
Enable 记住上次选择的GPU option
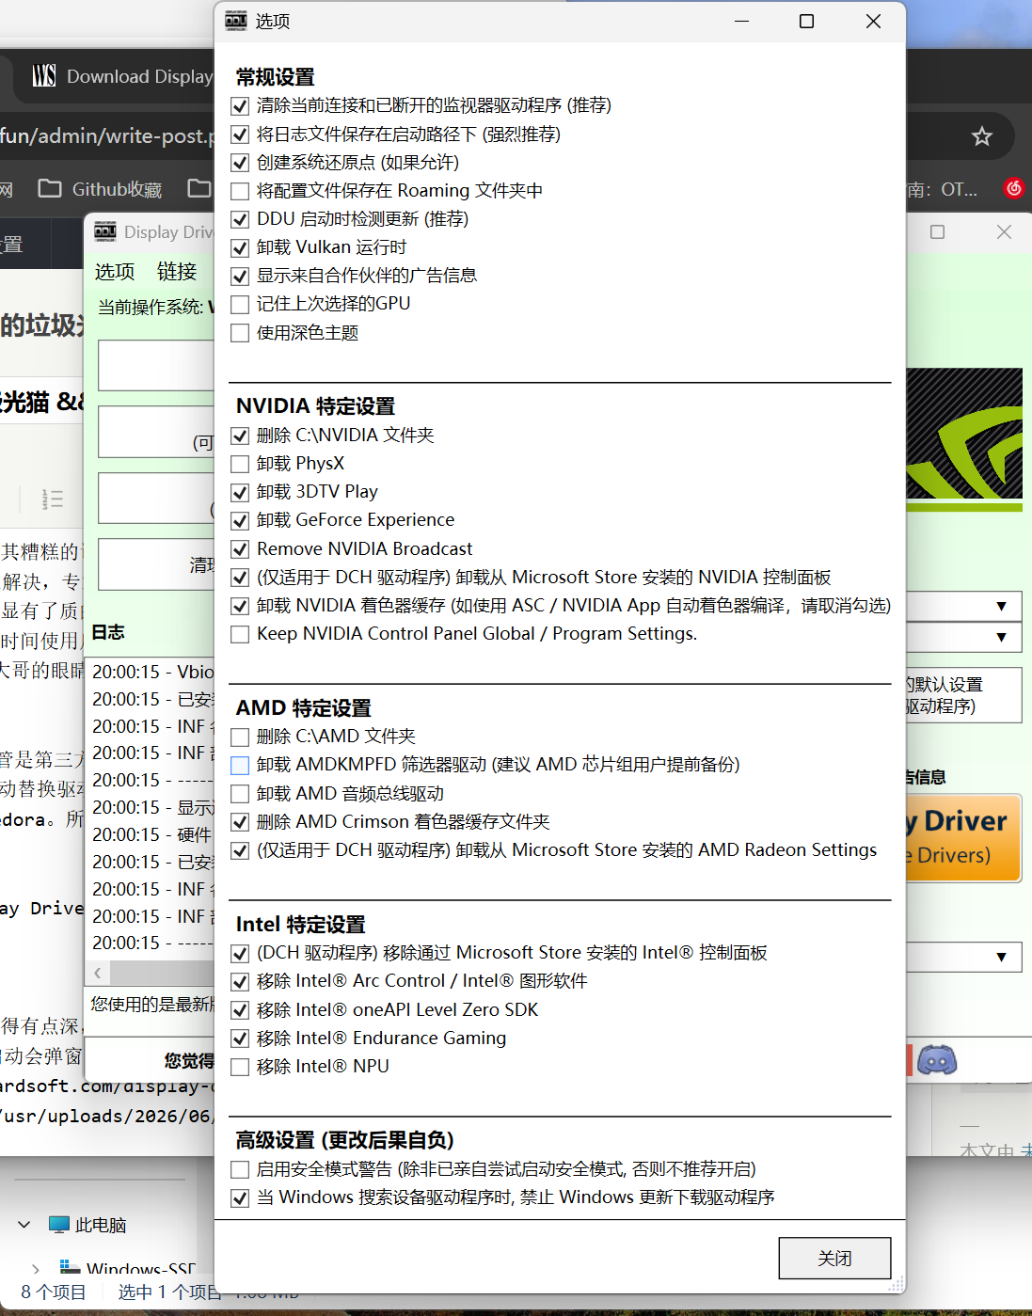click(x=240, y=304)
